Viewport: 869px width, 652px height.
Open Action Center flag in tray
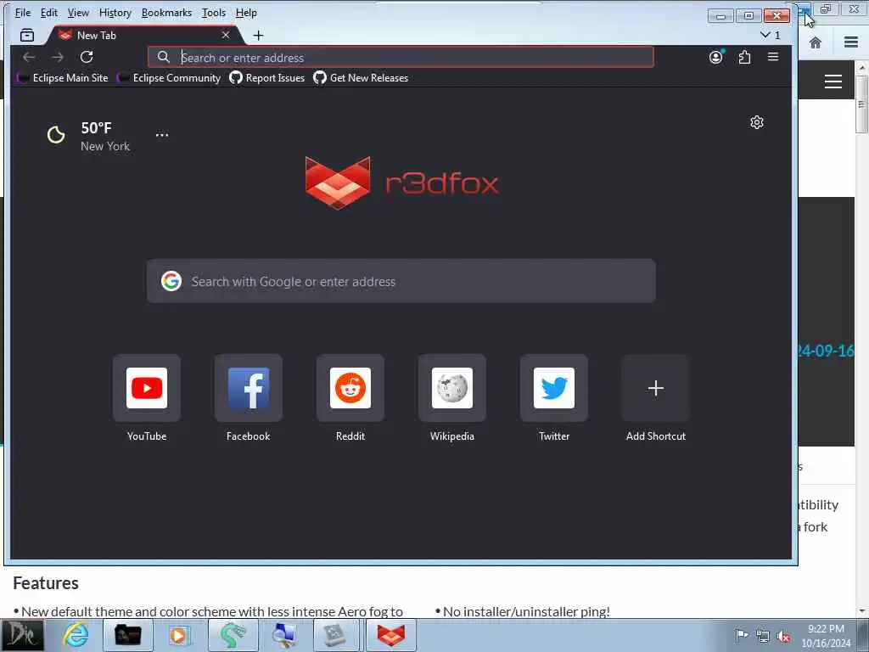coord(742,635)
